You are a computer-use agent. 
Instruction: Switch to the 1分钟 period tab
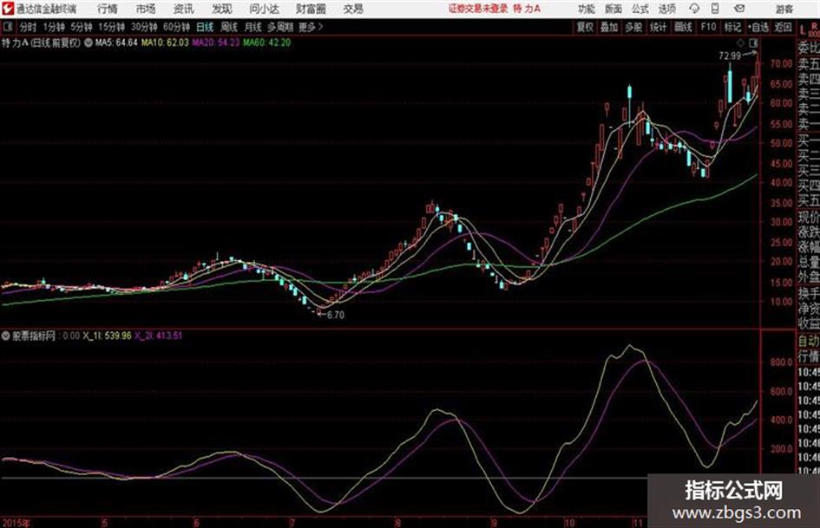(x=54, y=27)
